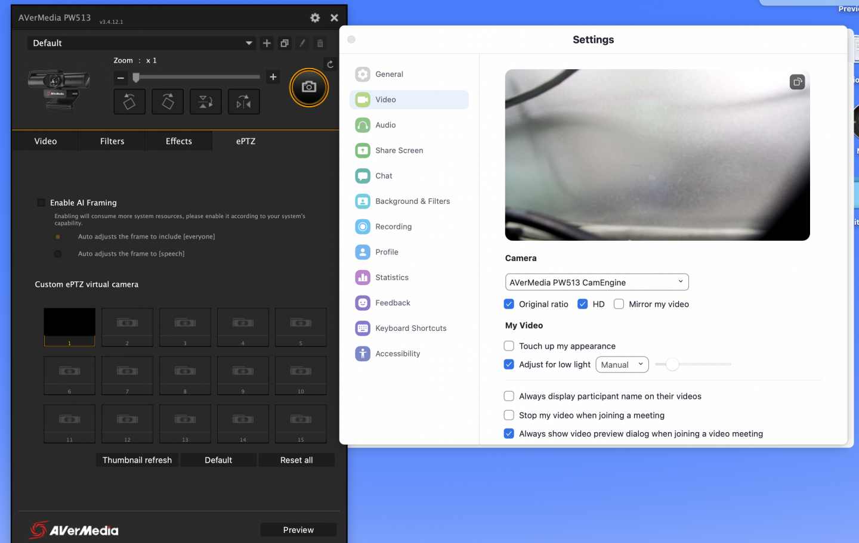Close the AVerMedia PW513 window
Viewport: 859px width, 543px height.
point(334,18)
